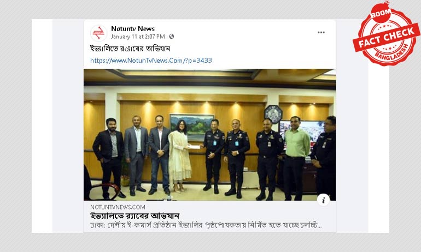Image resolution: width=421 pixels, height=252 pixels.
Task: Click BANGLADESH text on the stamp
Action: tap(392, 52)
